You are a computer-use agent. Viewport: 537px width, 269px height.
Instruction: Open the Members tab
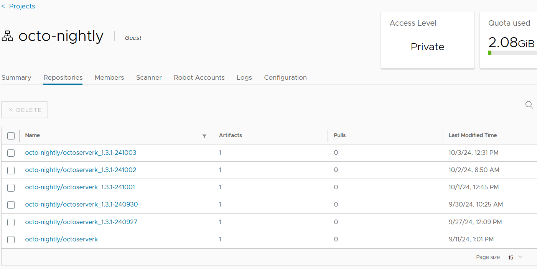109,77
